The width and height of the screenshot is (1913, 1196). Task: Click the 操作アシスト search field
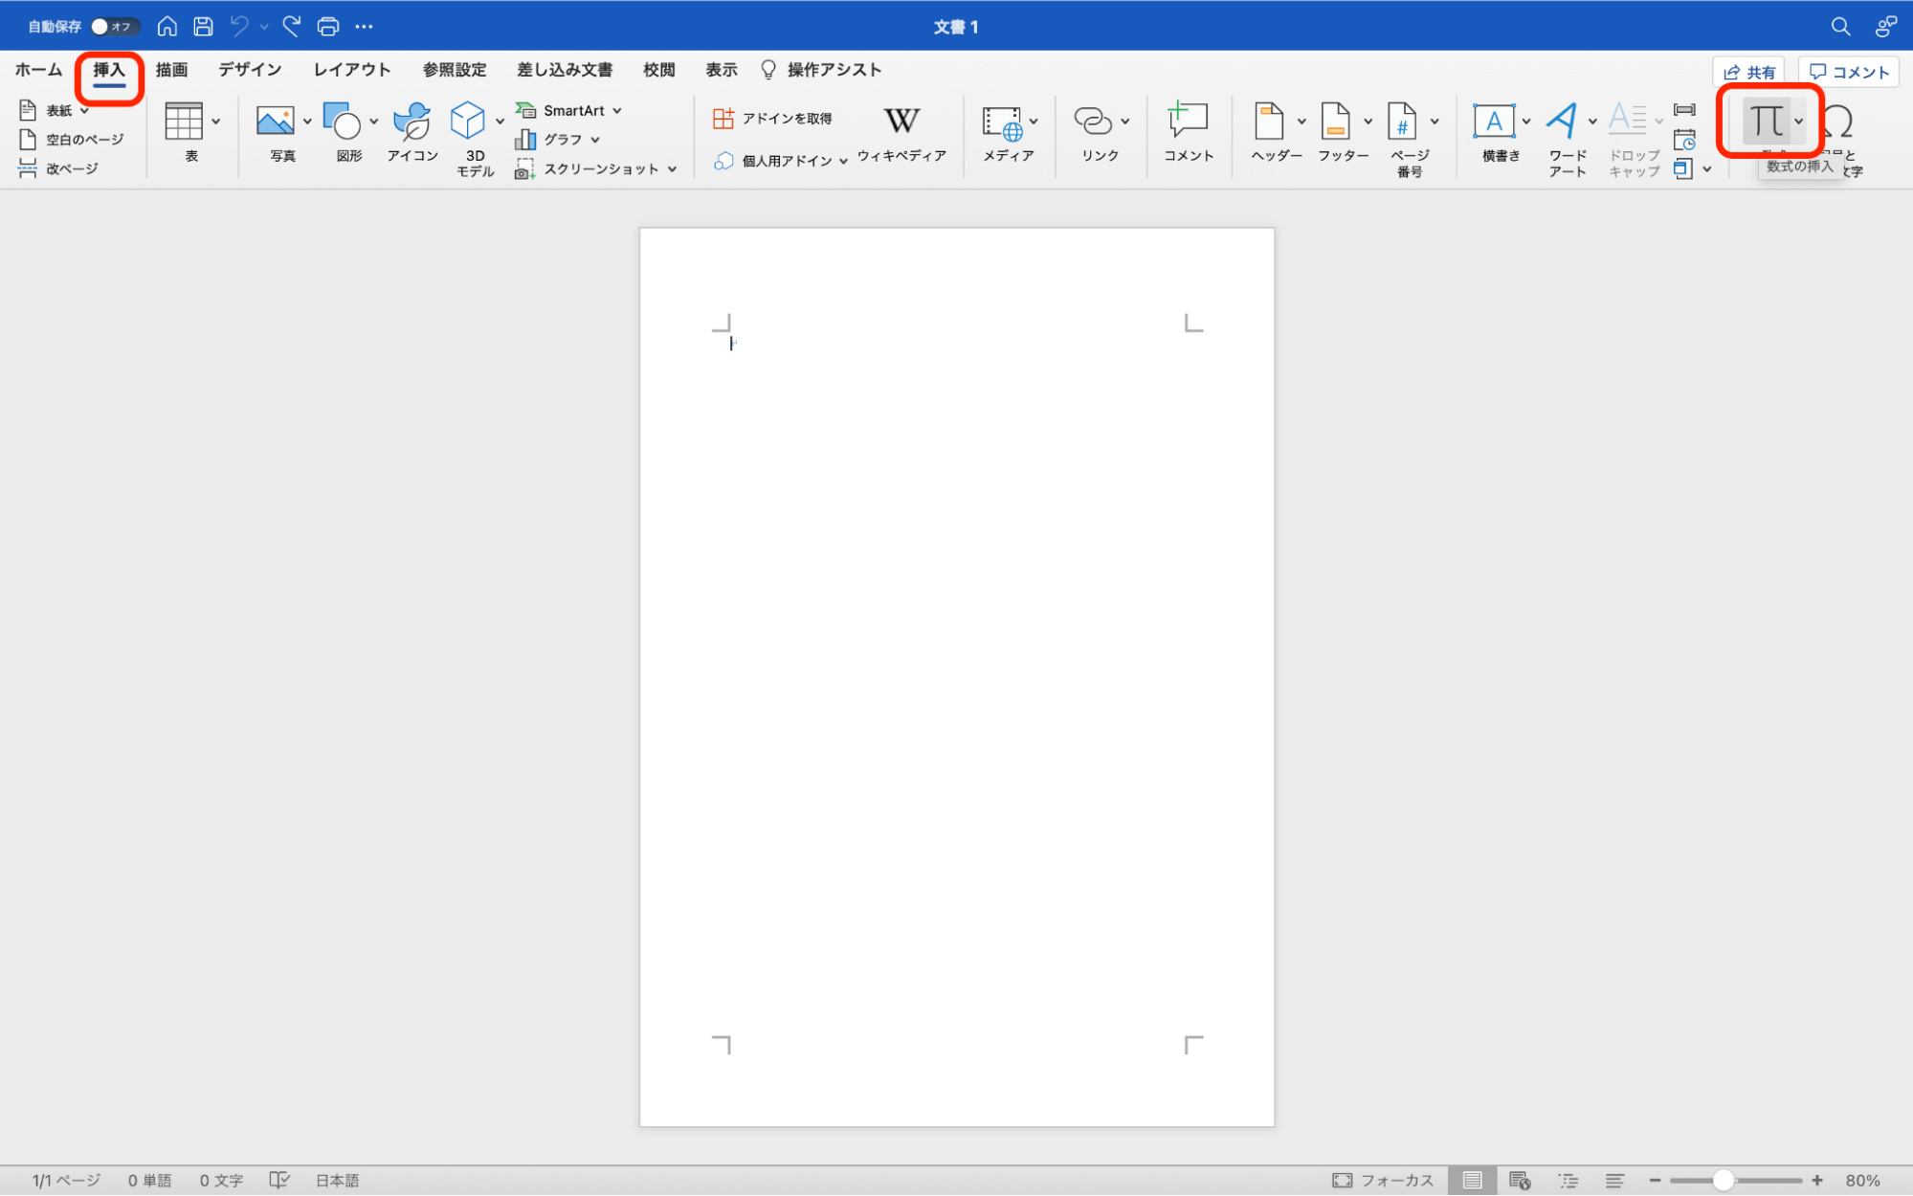pos(821,70)
